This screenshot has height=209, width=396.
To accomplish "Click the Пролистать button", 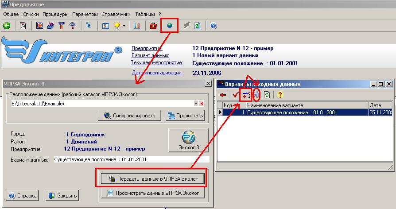I will click(186, 116).
